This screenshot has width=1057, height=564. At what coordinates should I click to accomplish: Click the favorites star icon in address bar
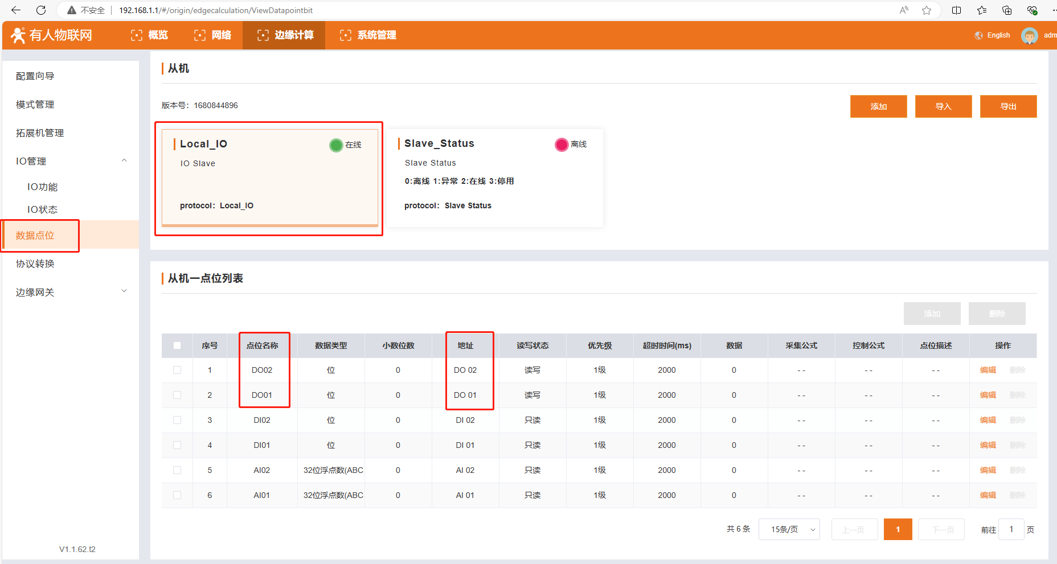coord(927,10)
